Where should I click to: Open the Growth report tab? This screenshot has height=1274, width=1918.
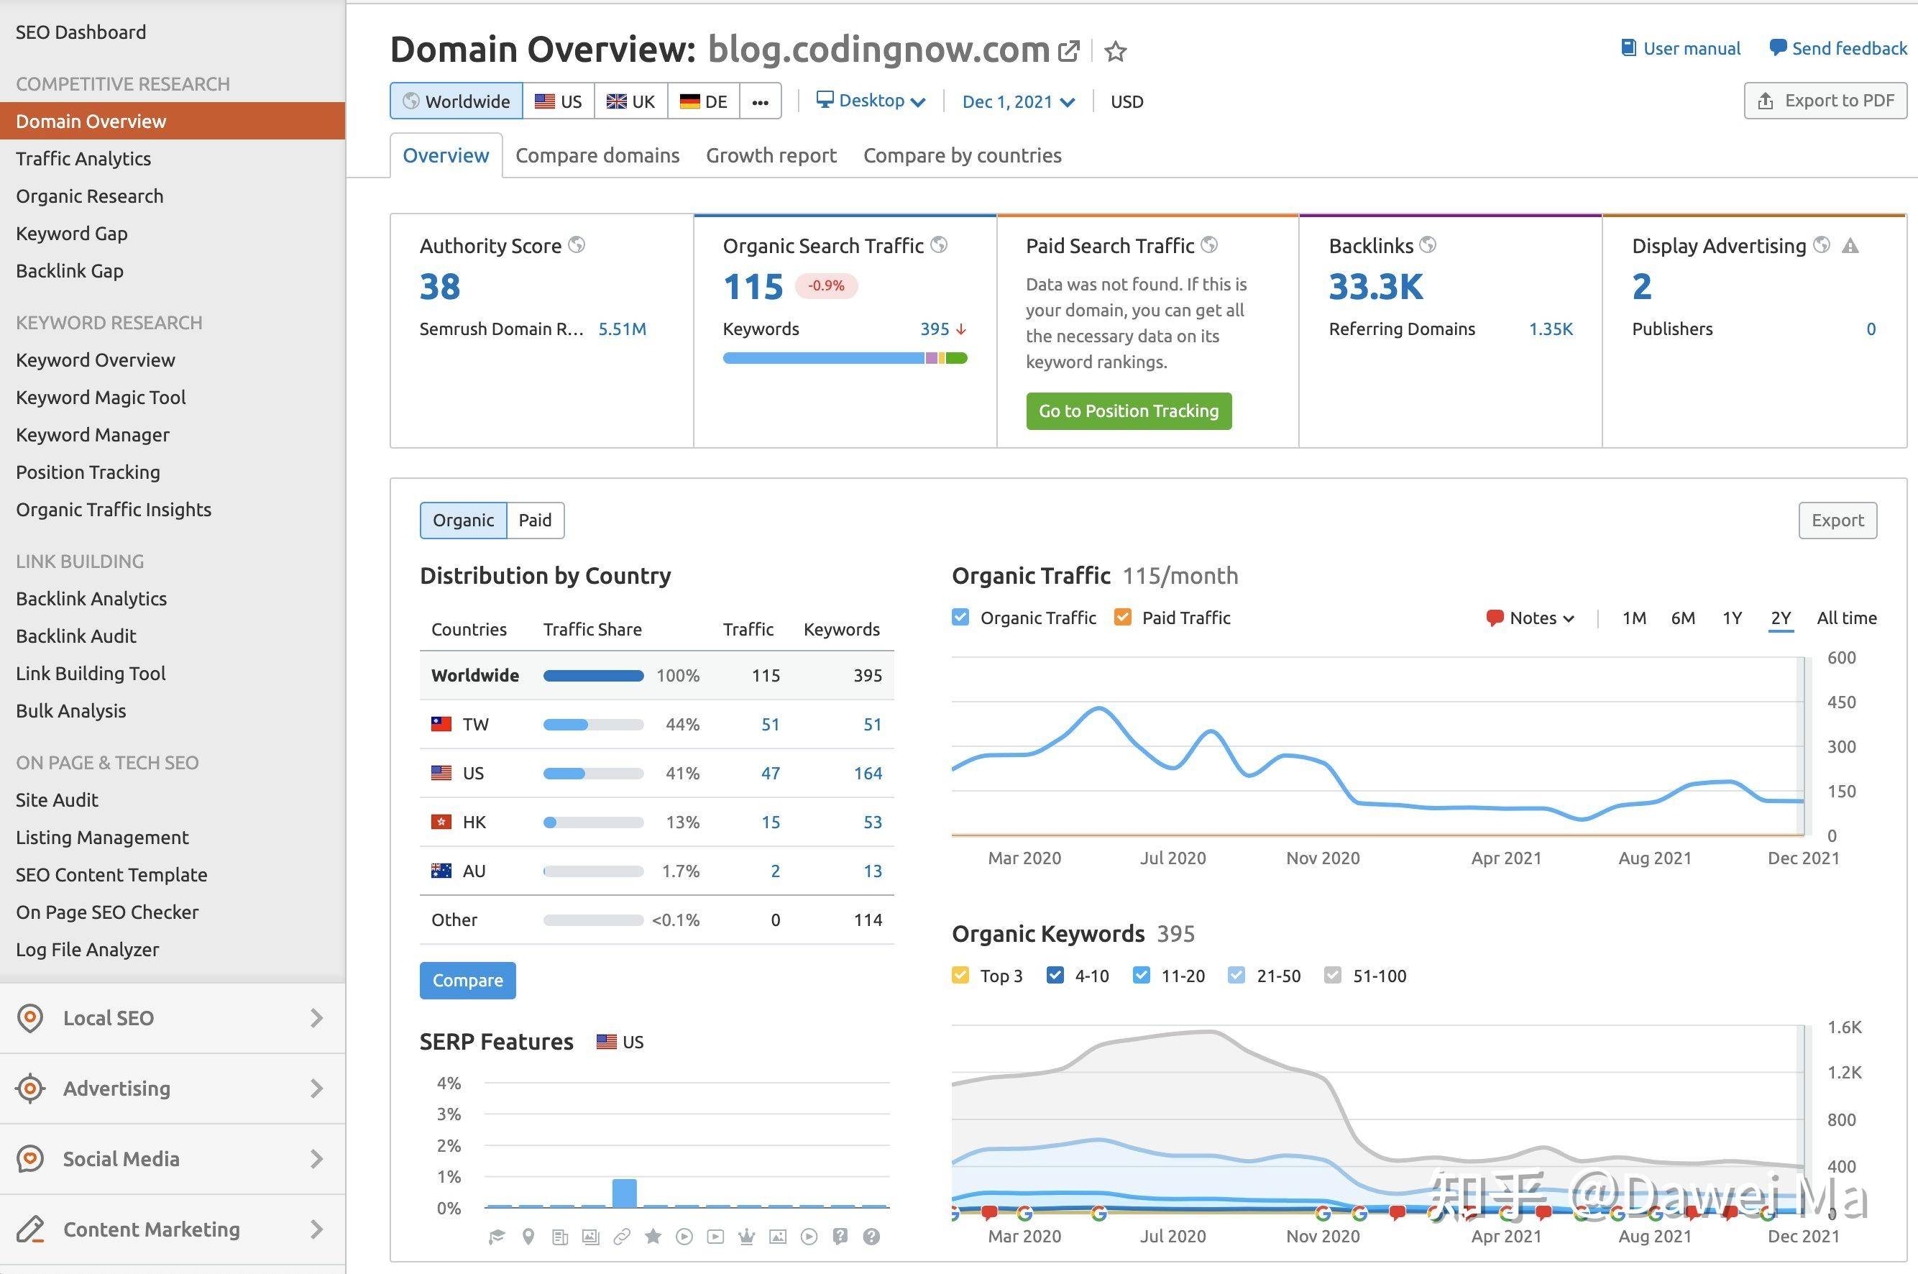(771, 155)
